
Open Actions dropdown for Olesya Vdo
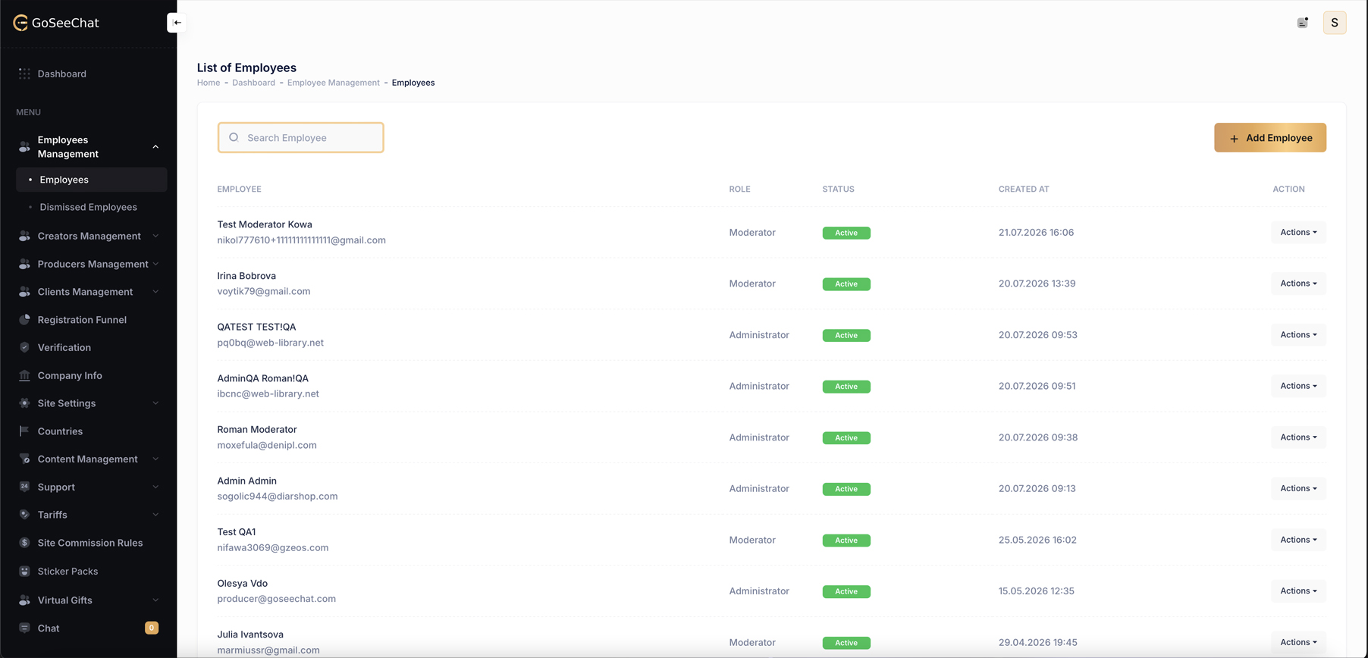click(x=1298, y=591)
